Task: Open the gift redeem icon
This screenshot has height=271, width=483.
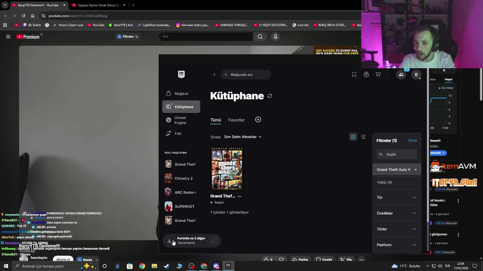Action: pyautogui.click(x=366, y=75)
